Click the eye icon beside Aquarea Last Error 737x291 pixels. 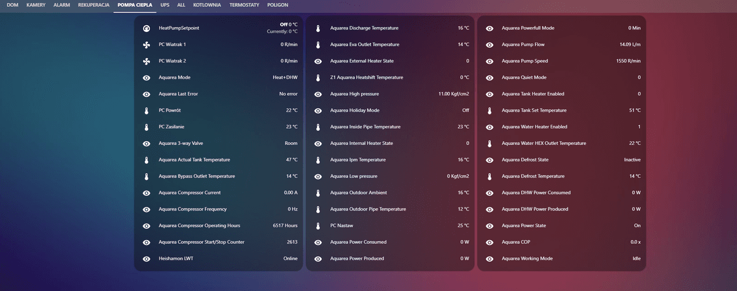146,94
